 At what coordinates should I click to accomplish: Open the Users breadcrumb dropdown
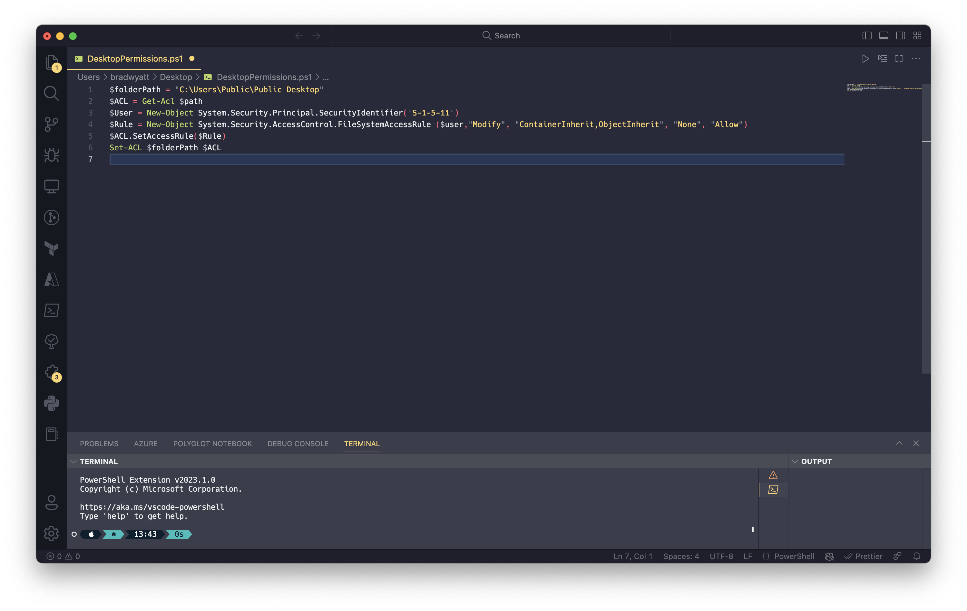pyautogui.click(x=88, y=77)
